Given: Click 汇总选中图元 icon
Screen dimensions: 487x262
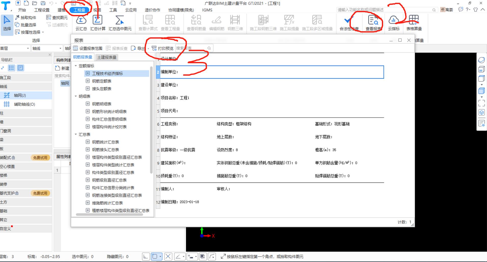Looking at the screenshot, I should tap(120, 23).
